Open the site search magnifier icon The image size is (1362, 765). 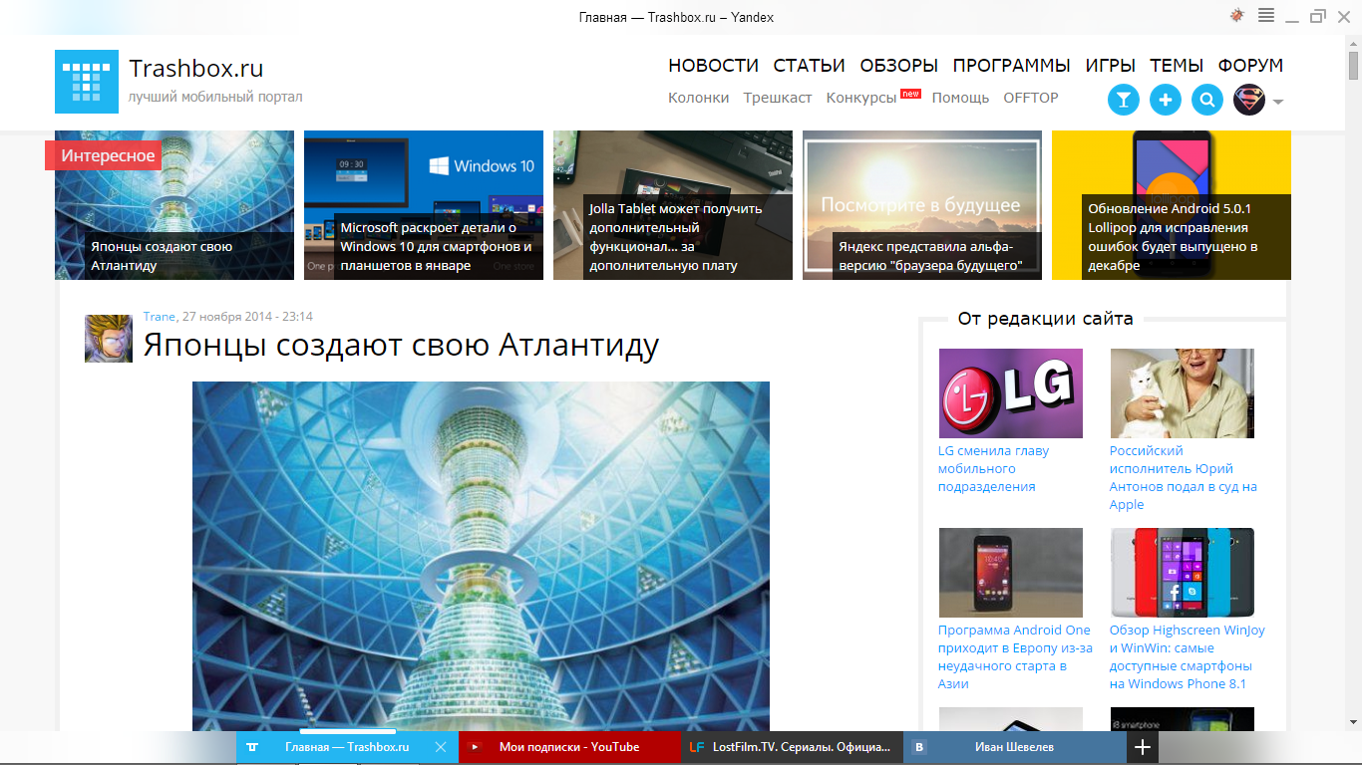[x=1207, y=100]
